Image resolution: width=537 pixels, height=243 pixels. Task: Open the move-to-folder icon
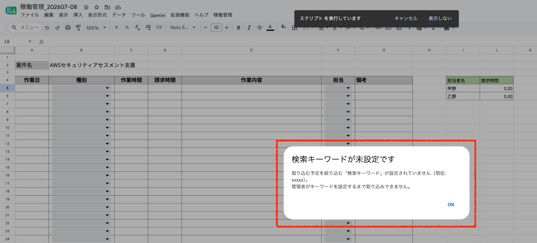click(x=107, y=7)
